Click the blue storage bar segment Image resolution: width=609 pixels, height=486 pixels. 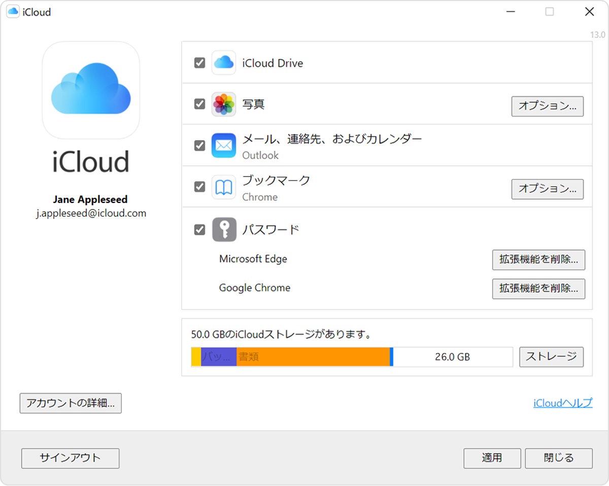click(392, 357)
